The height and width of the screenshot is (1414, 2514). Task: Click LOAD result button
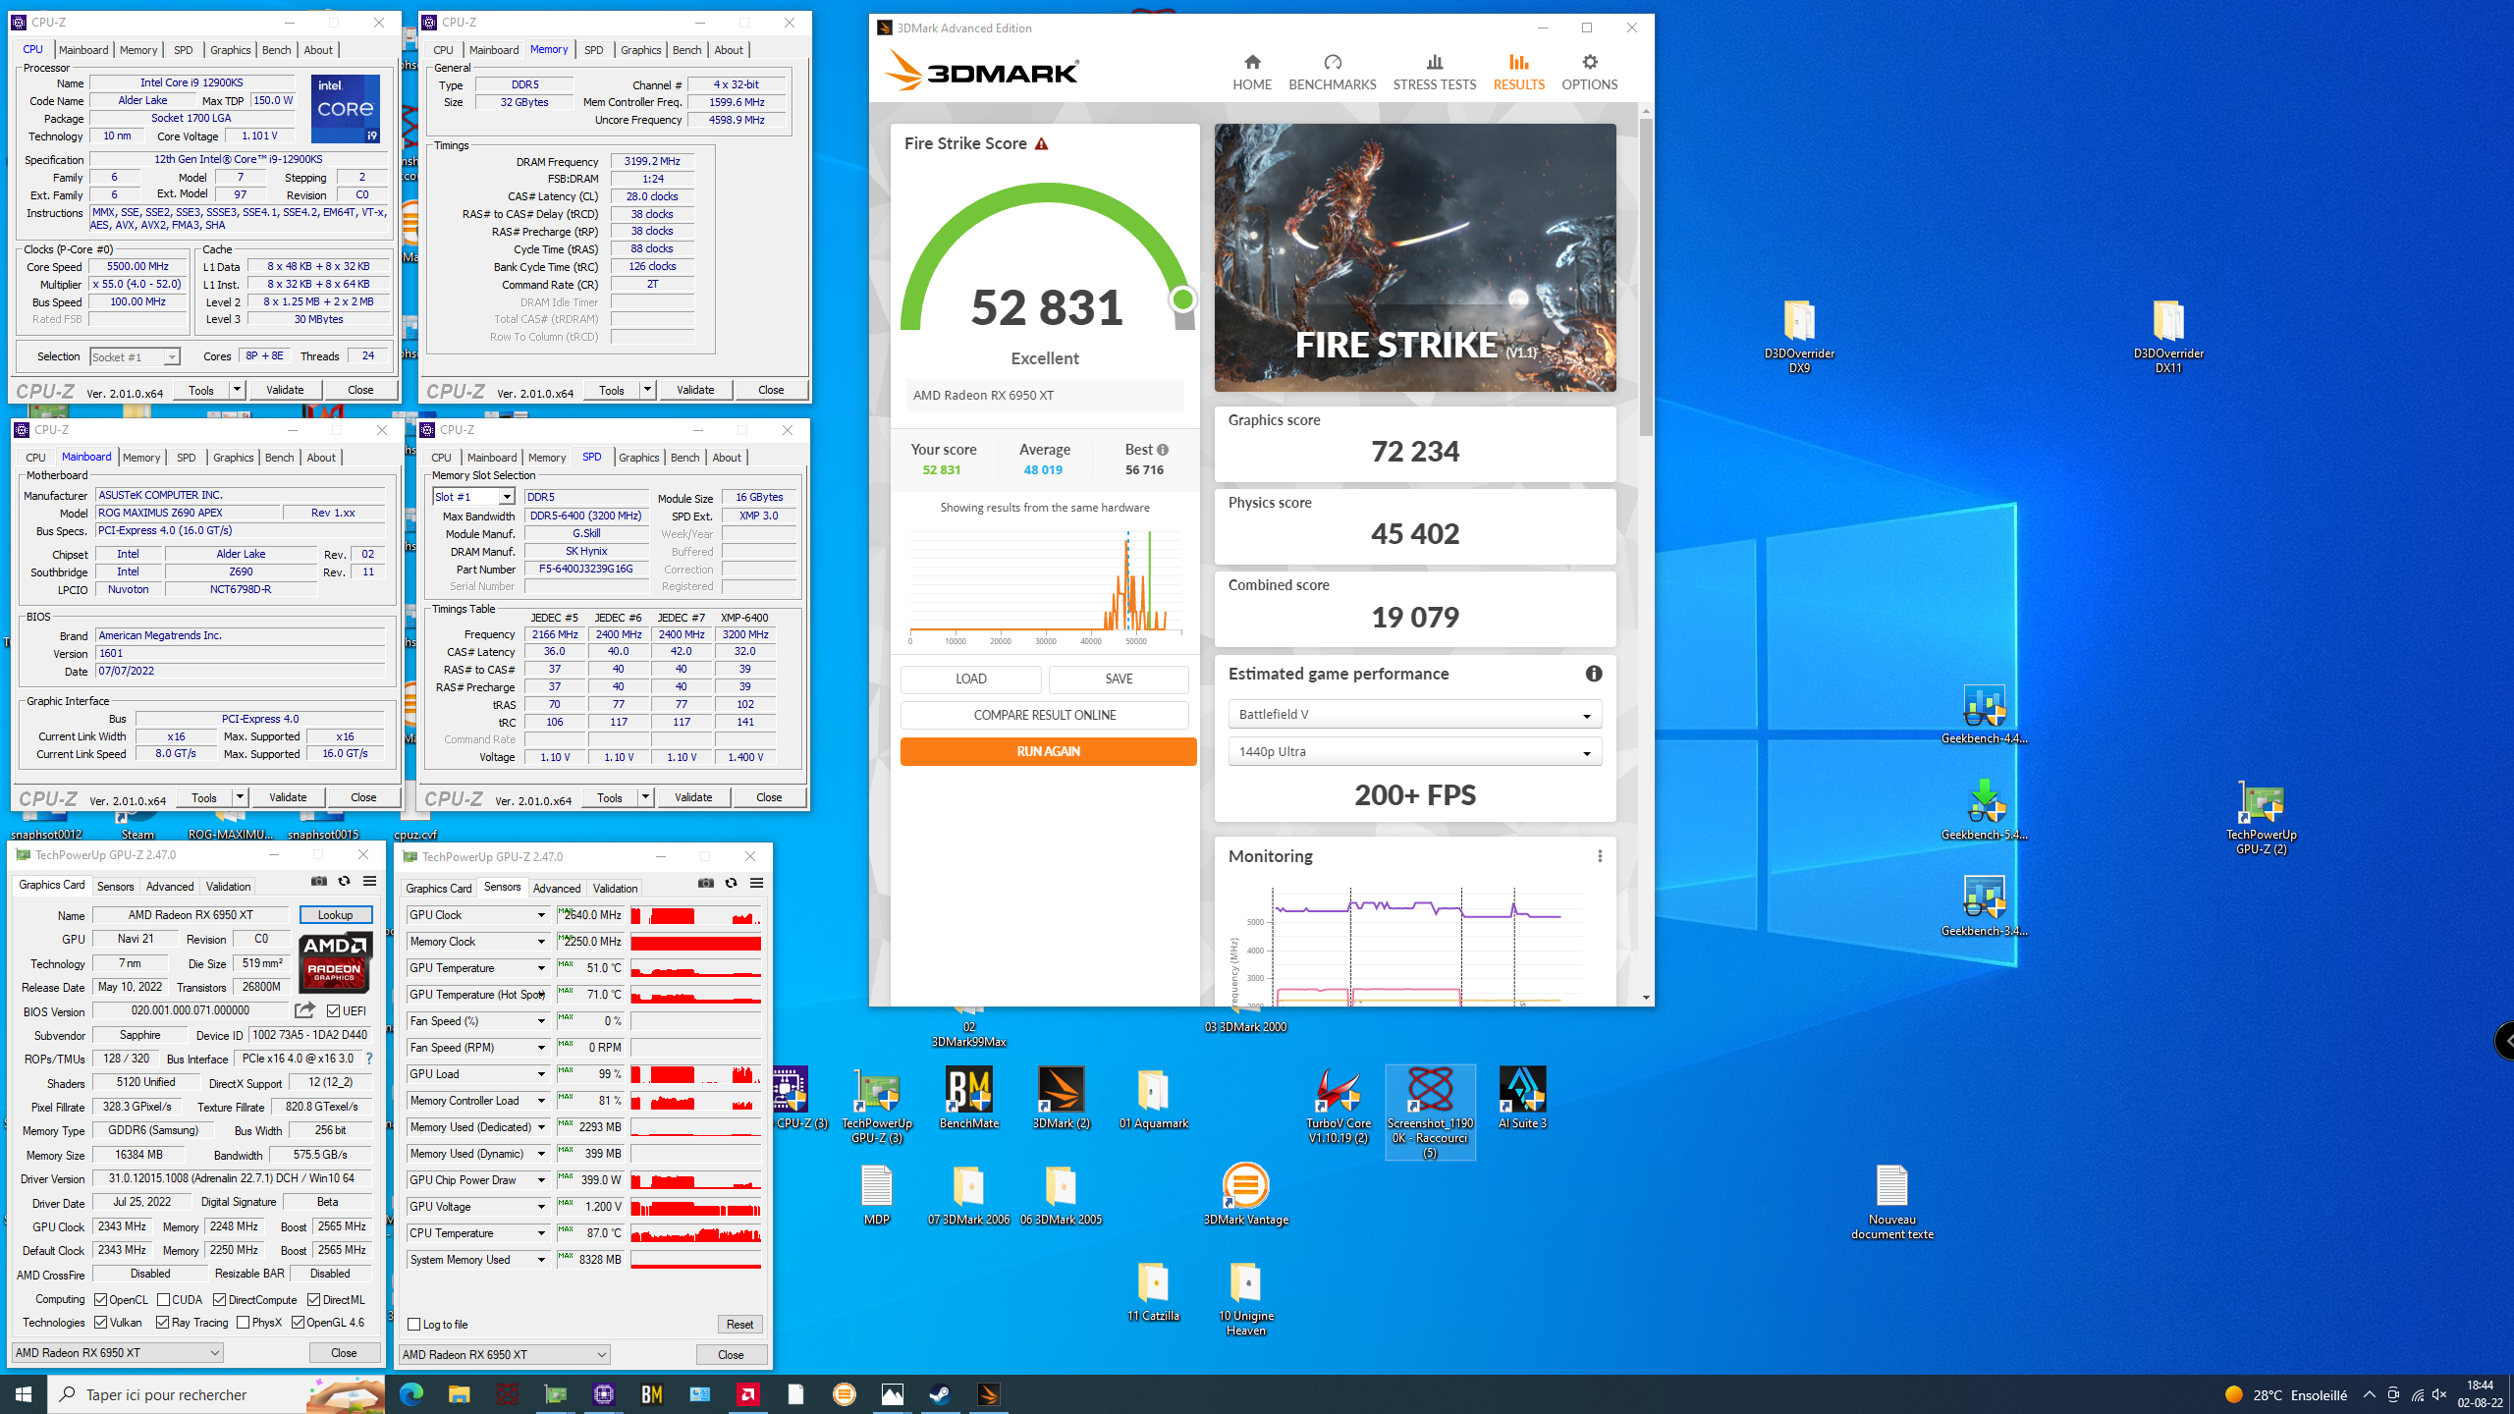(x=970, y=679)
